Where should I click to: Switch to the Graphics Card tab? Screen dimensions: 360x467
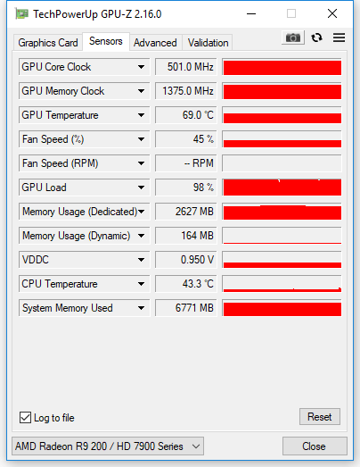pyautogui.click(x=48, y=43)
